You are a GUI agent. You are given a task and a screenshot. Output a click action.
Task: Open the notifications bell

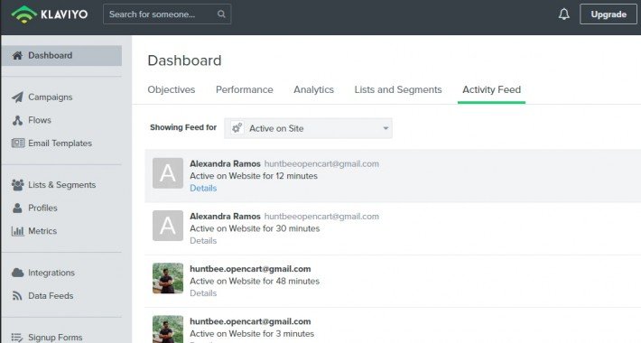pyautogui.click(x=563, y=14)
